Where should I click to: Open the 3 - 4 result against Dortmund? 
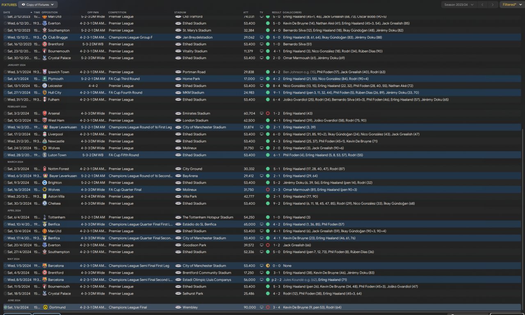tap(276, 307)
